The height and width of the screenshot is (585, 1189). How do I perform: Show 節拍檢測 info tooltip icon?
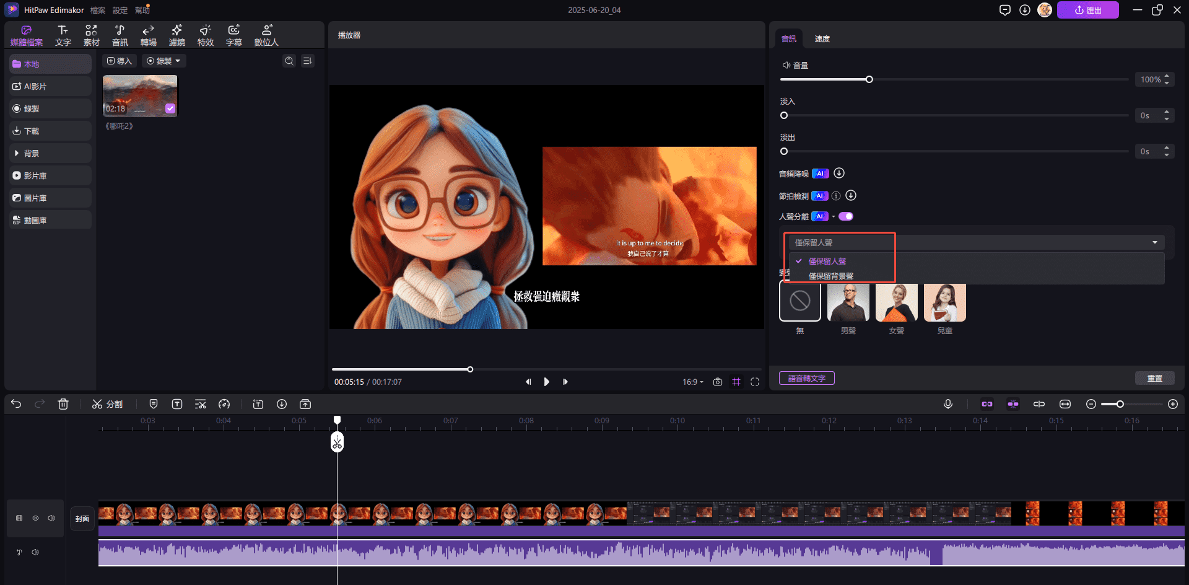[x=836, y=196]
